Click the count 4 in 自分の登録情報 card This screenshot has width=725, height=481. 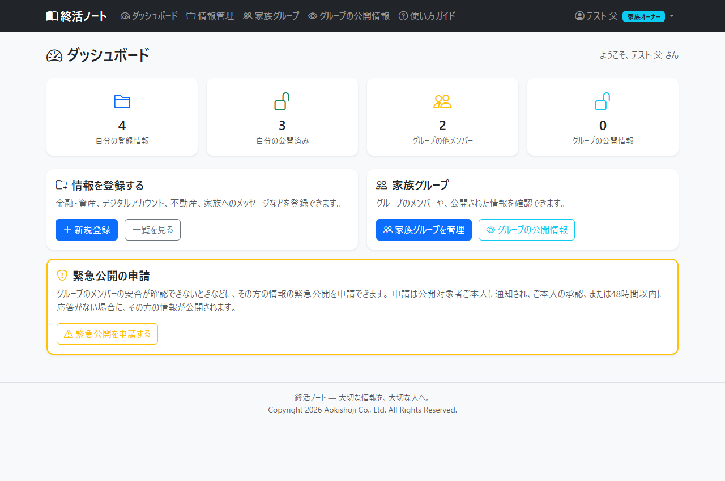[x=122, y=126]
